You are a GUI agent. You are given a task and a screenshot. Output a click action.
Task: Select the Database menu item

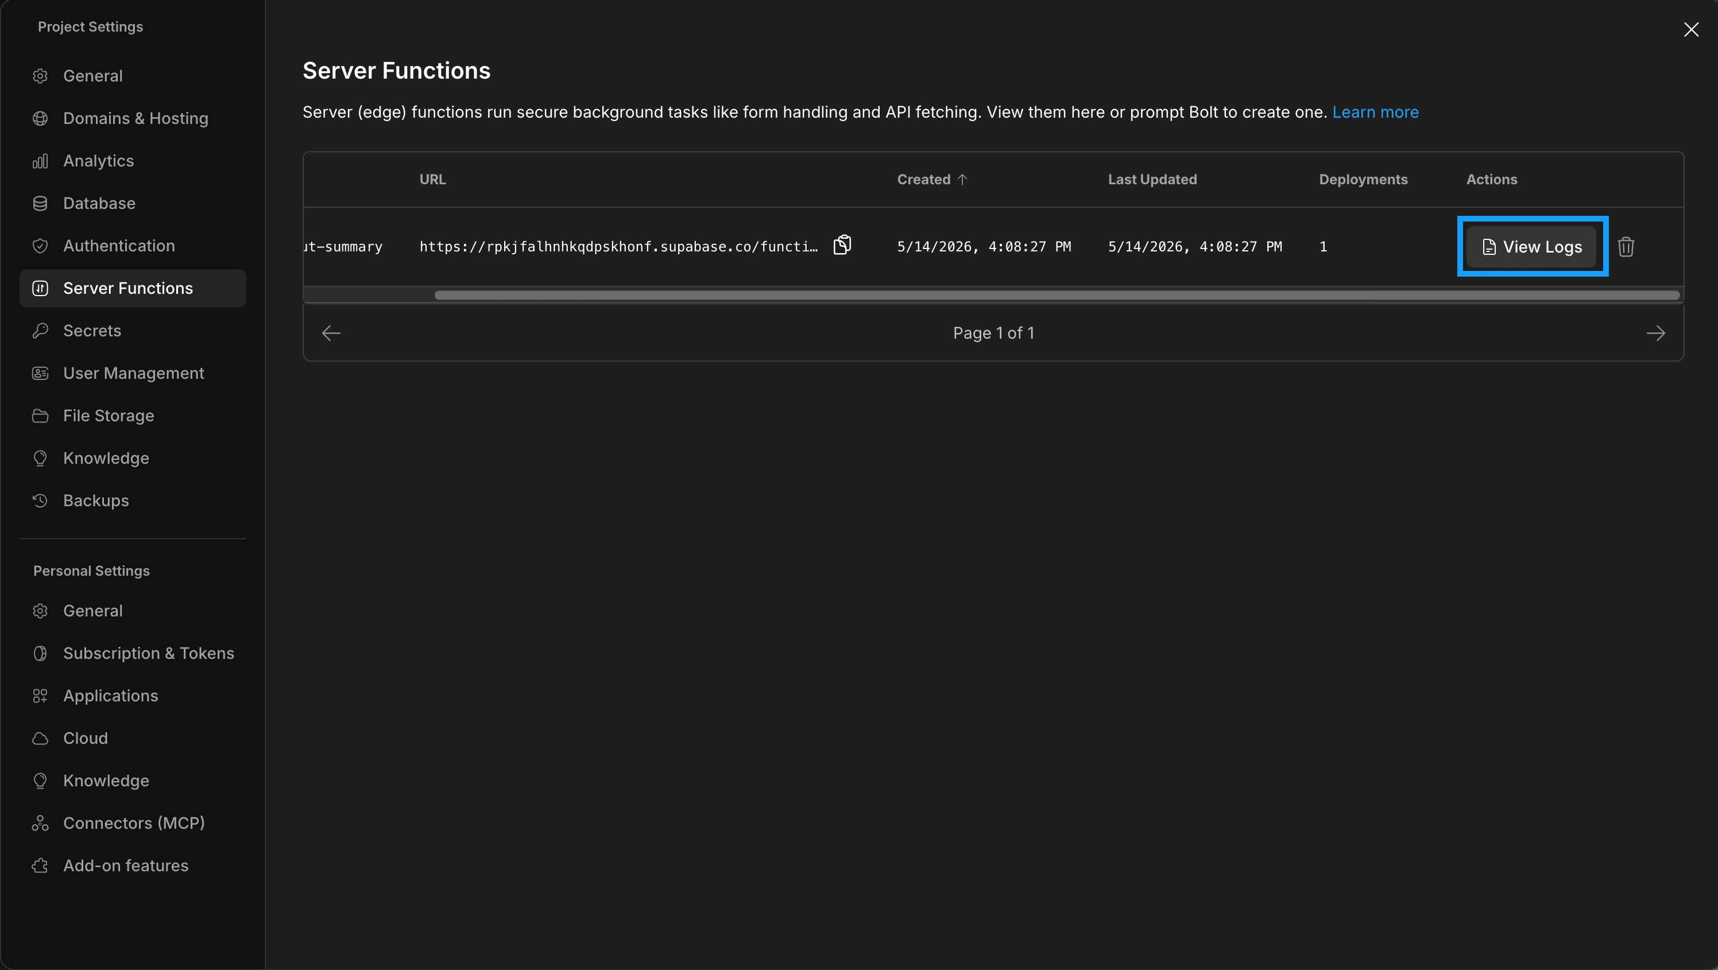click(133, 203)
